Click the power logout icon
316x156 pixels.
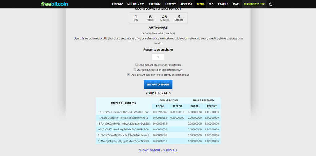point(271,4)
